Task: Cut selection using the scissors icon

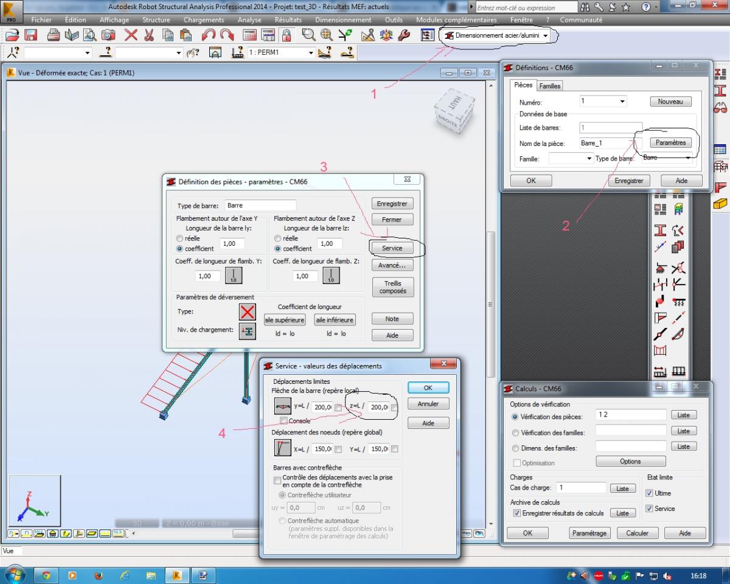Action: (x=149, y=35)
